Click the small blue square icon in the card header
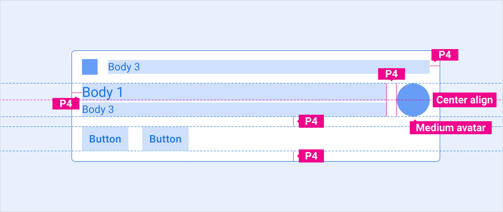The image size is (503, 212). coord(90,67)
